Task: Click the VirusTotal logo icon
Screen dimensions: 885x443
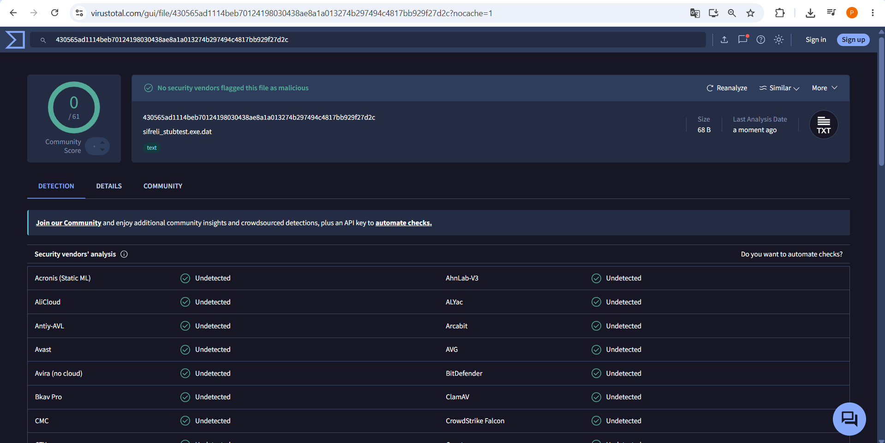Action: [15, 40]
